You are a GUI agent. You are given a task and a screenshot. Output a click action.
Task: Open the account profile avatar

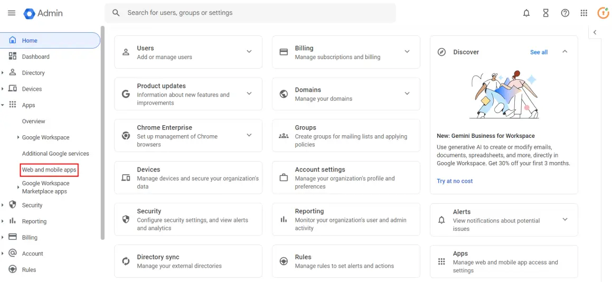click(603, 13)
